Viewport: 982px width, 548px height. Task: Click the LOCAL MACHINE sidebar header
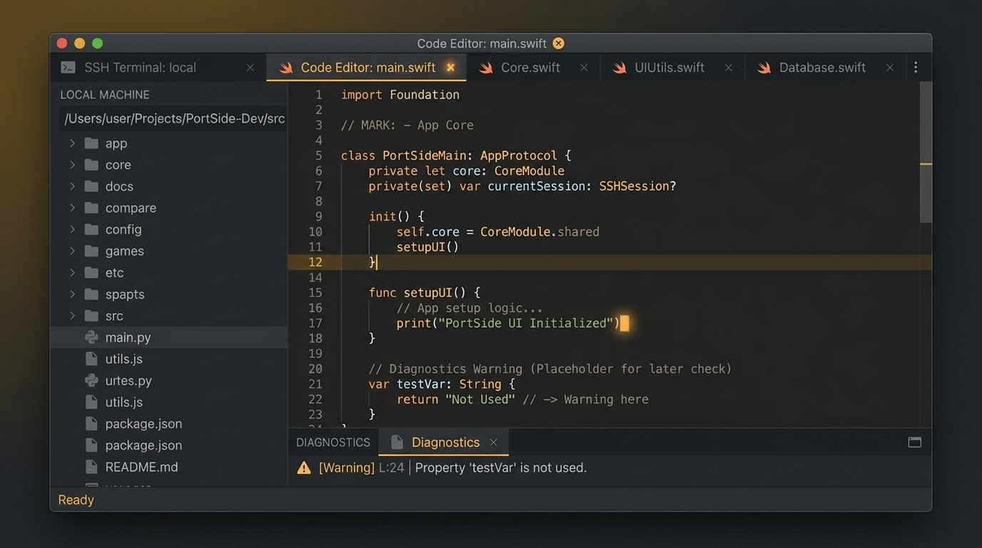coord(105,95)
